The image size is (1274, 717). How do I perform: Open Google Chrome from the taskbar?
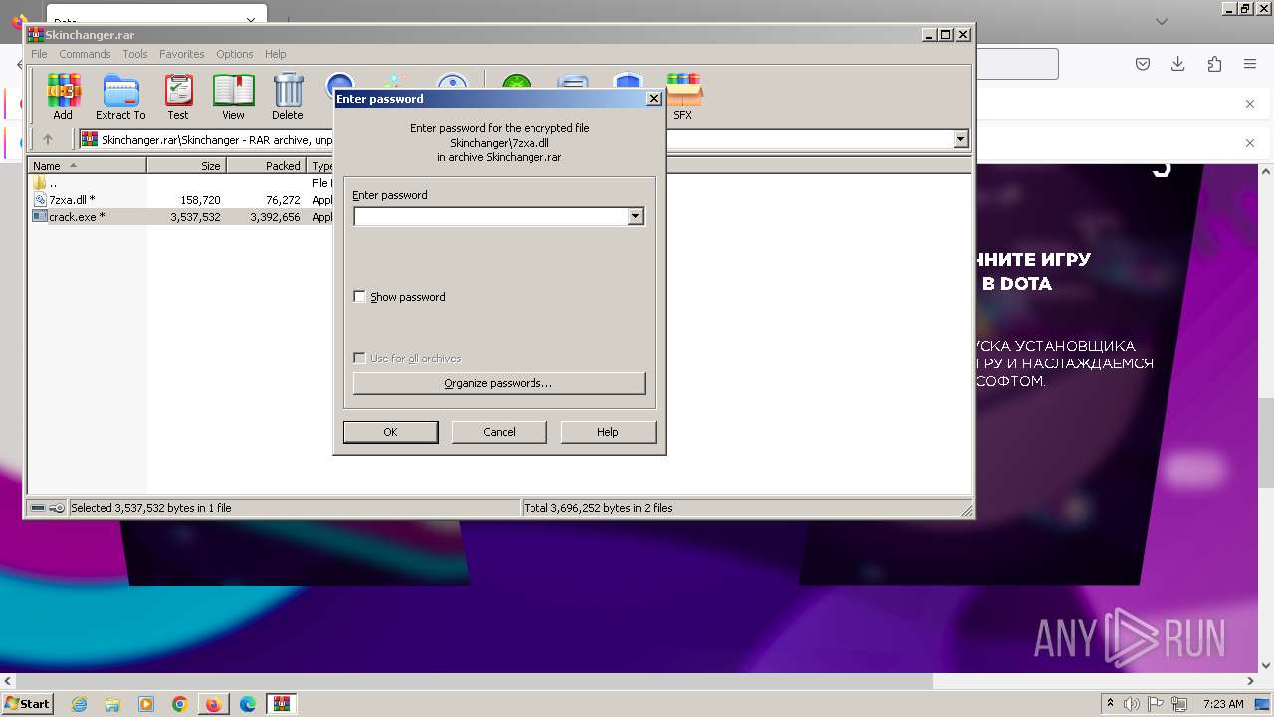(x=180, y=704)
